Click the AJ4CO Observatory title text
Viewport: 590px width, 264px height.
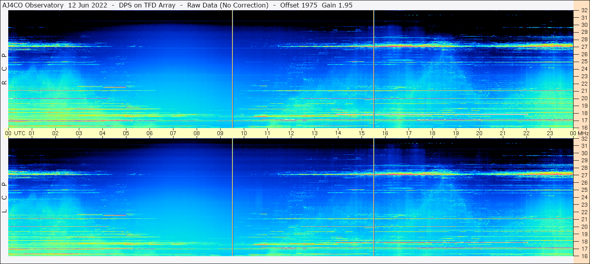tap(33, 5)
